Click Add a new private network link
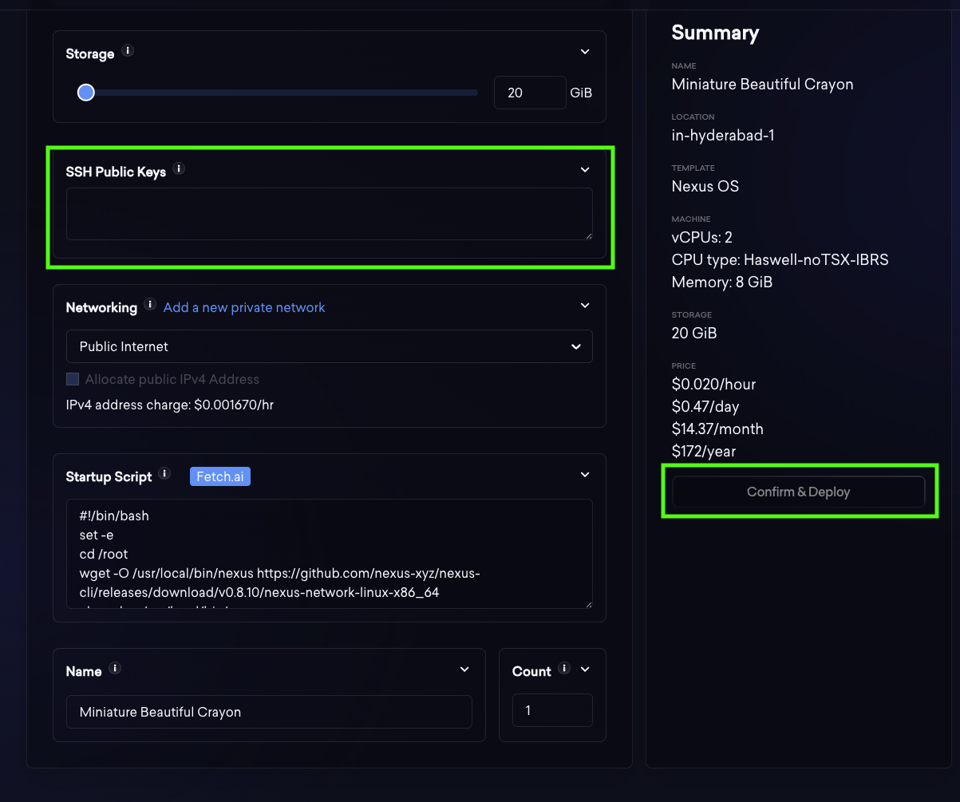The height and width of the screenshot is (802, 960). coord(244,308)
